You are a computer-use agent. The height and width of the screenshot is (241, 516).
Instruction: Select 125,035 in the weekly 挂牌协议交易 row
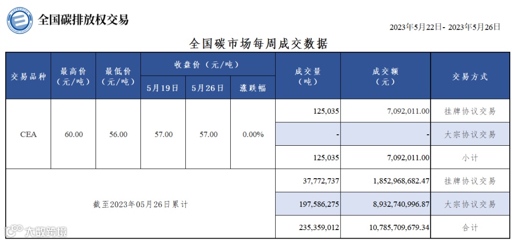point(325,111)
